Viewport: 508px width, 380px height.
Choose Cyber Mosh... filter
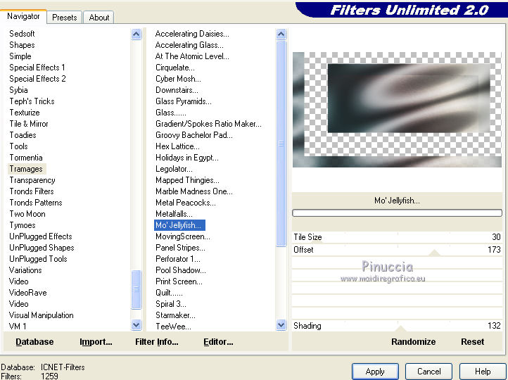(178, 79)
